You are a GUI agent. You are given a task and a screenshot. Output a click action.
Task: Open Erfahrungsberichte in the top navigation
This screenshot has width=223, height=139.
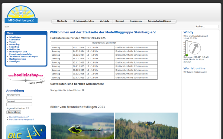[84, 21]
